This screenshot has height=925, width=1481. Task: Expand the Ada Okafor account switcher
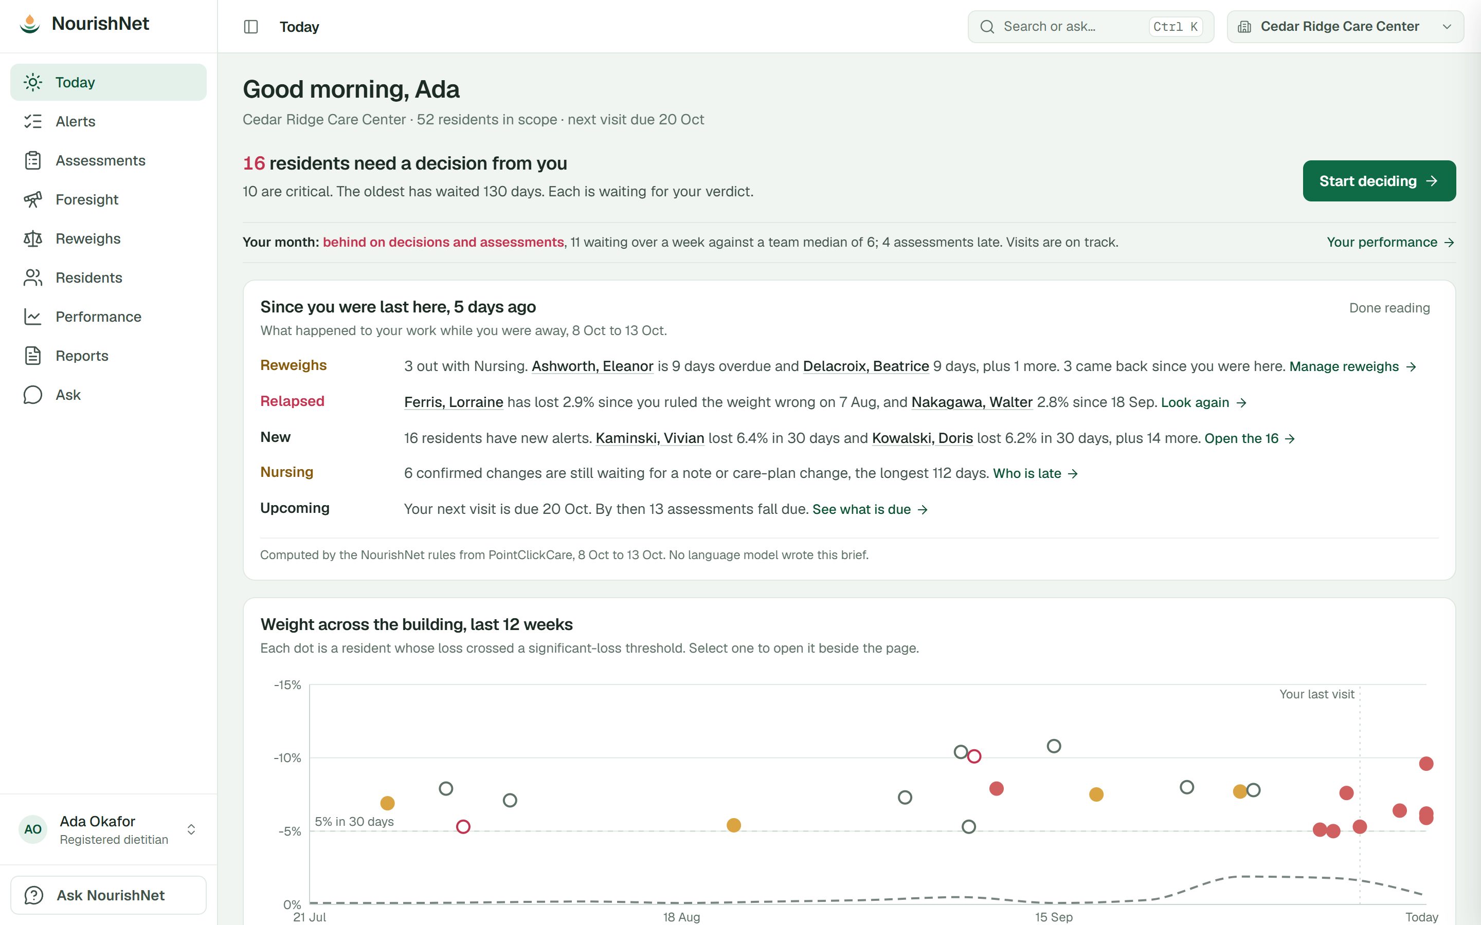point(109,829)
